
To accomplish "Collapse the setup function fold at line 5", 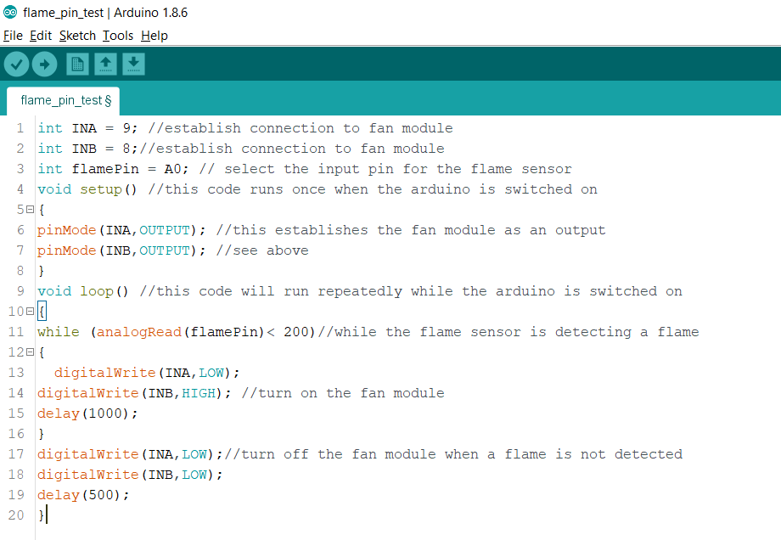I will pos(30,210).
